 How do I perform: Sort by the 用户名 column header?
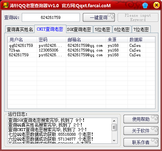point(22,40)
